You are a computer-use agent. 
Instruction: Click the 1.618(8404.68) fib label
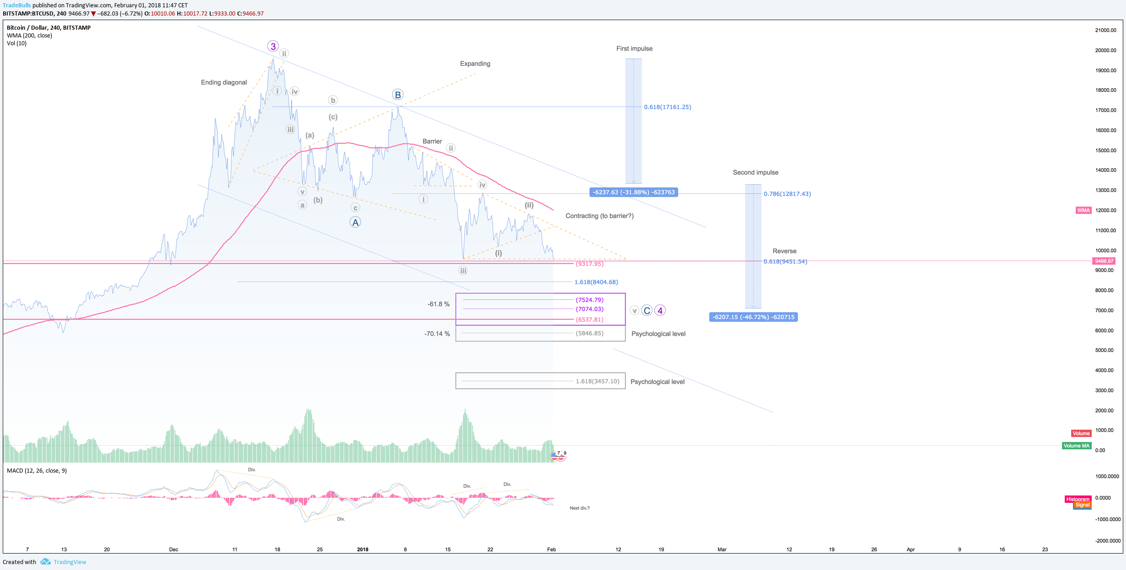tap(596, 282)
